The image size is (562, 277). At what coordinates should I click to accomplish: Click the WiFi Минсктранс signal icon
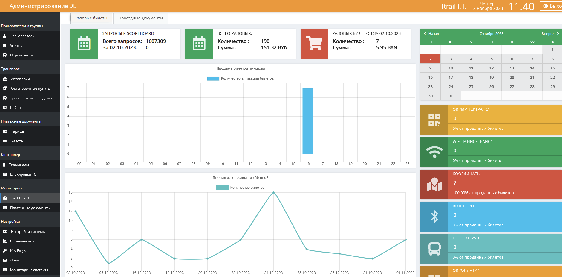pyautogui.click(x=434, y=152)
